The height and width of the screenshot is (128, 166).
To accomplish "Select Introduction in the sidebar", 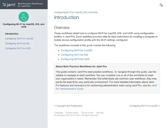I will coord(12,34).
